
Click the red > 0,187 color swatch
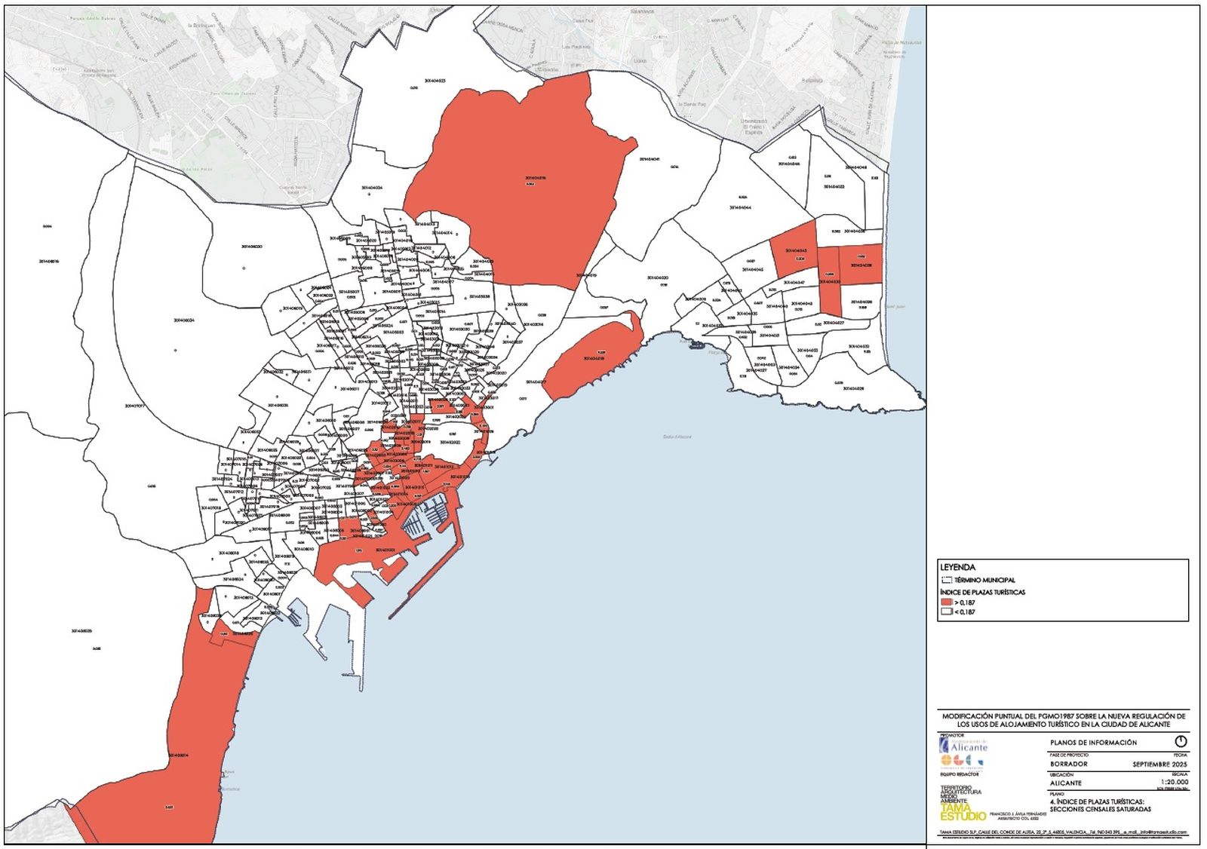click(x=947, y=602)
